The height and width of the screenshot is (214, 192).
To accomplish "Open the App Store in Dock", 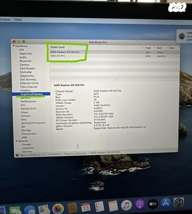I will 166,203.
